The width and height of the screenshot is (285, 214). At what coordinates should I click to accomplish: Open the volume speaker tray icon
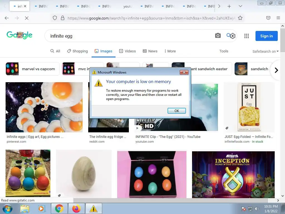tap(257, 209)
